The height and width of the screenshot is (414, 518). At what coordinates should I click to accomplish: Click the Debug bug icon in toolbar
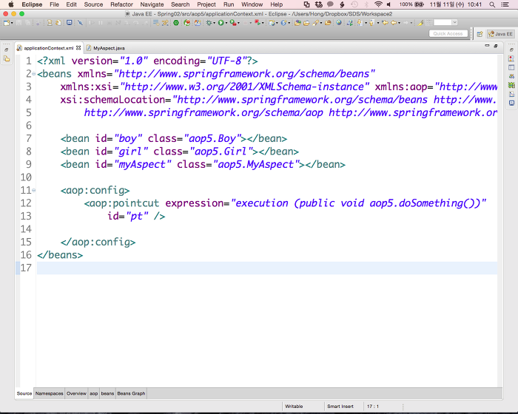[209, 23]
